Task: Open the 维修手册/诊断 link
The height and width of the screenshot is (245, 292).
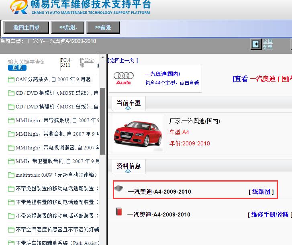Action: click(270, 214)
